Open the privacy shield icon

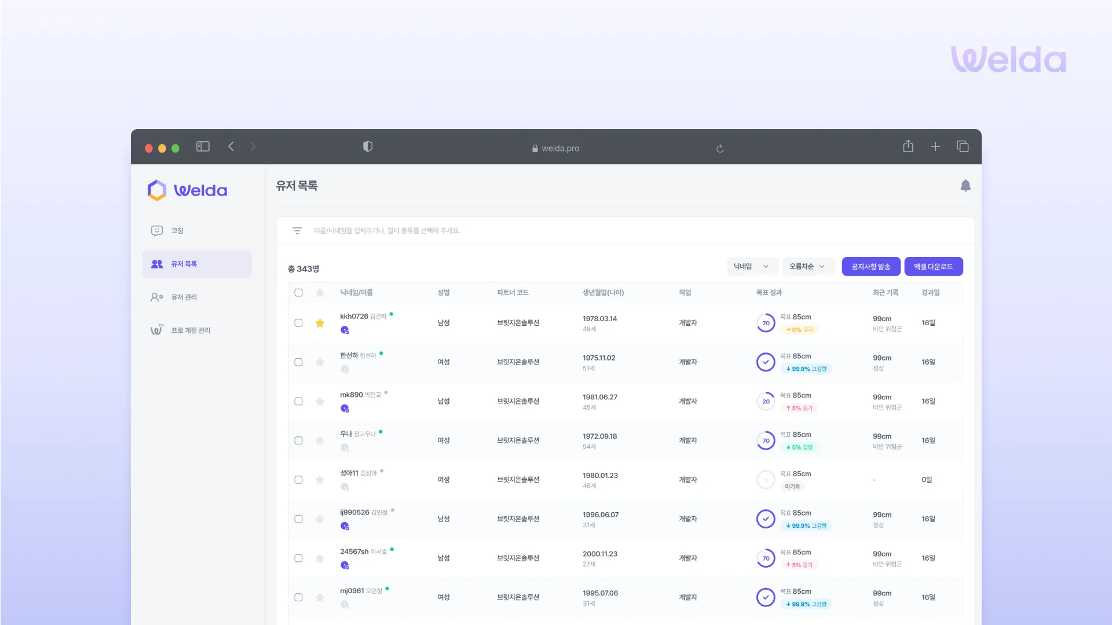pos(367,146)
